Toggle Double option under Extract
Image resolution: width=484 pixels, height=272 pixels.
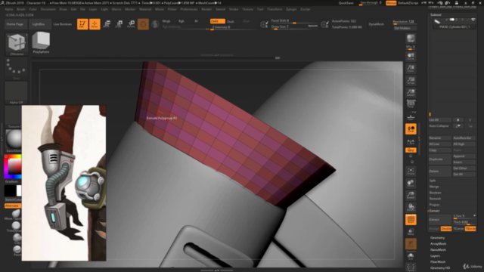pos(446,229)
